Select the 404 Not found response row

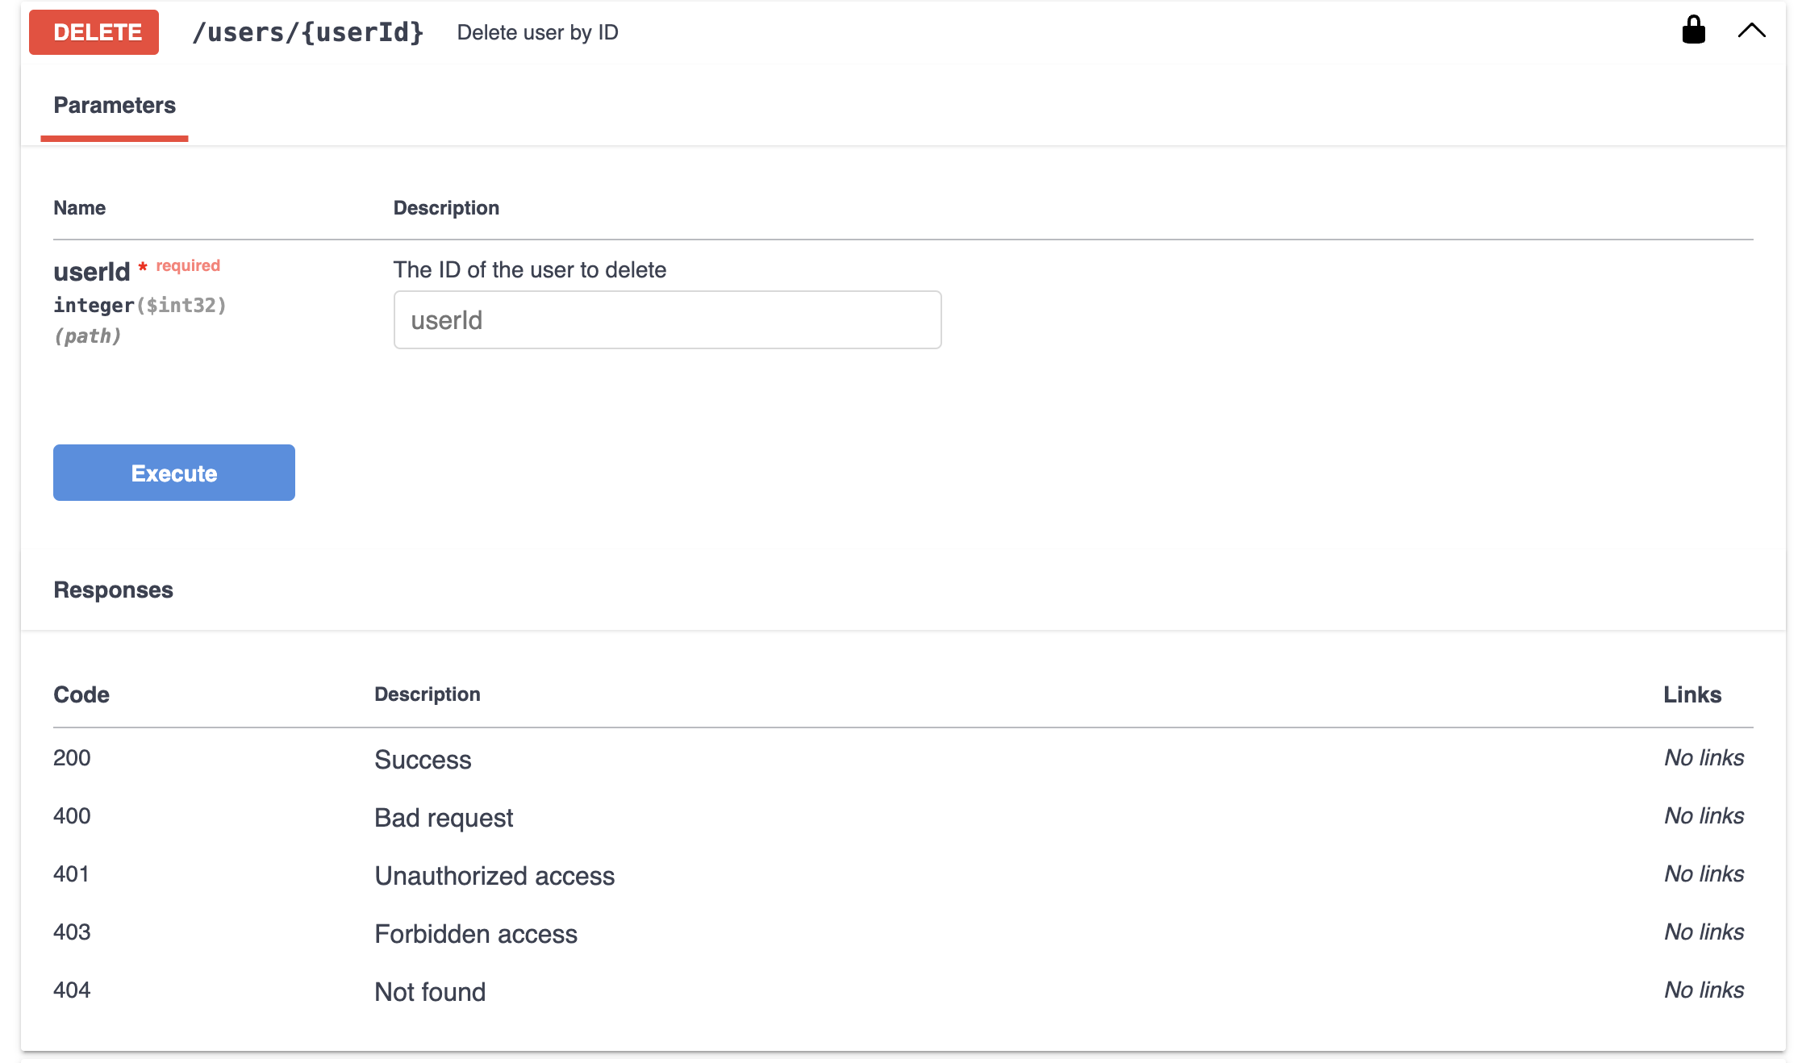coord(429,991)
